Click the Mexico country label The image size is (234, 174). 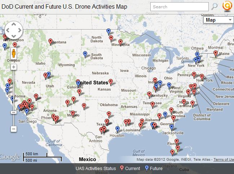pos(88,159)
